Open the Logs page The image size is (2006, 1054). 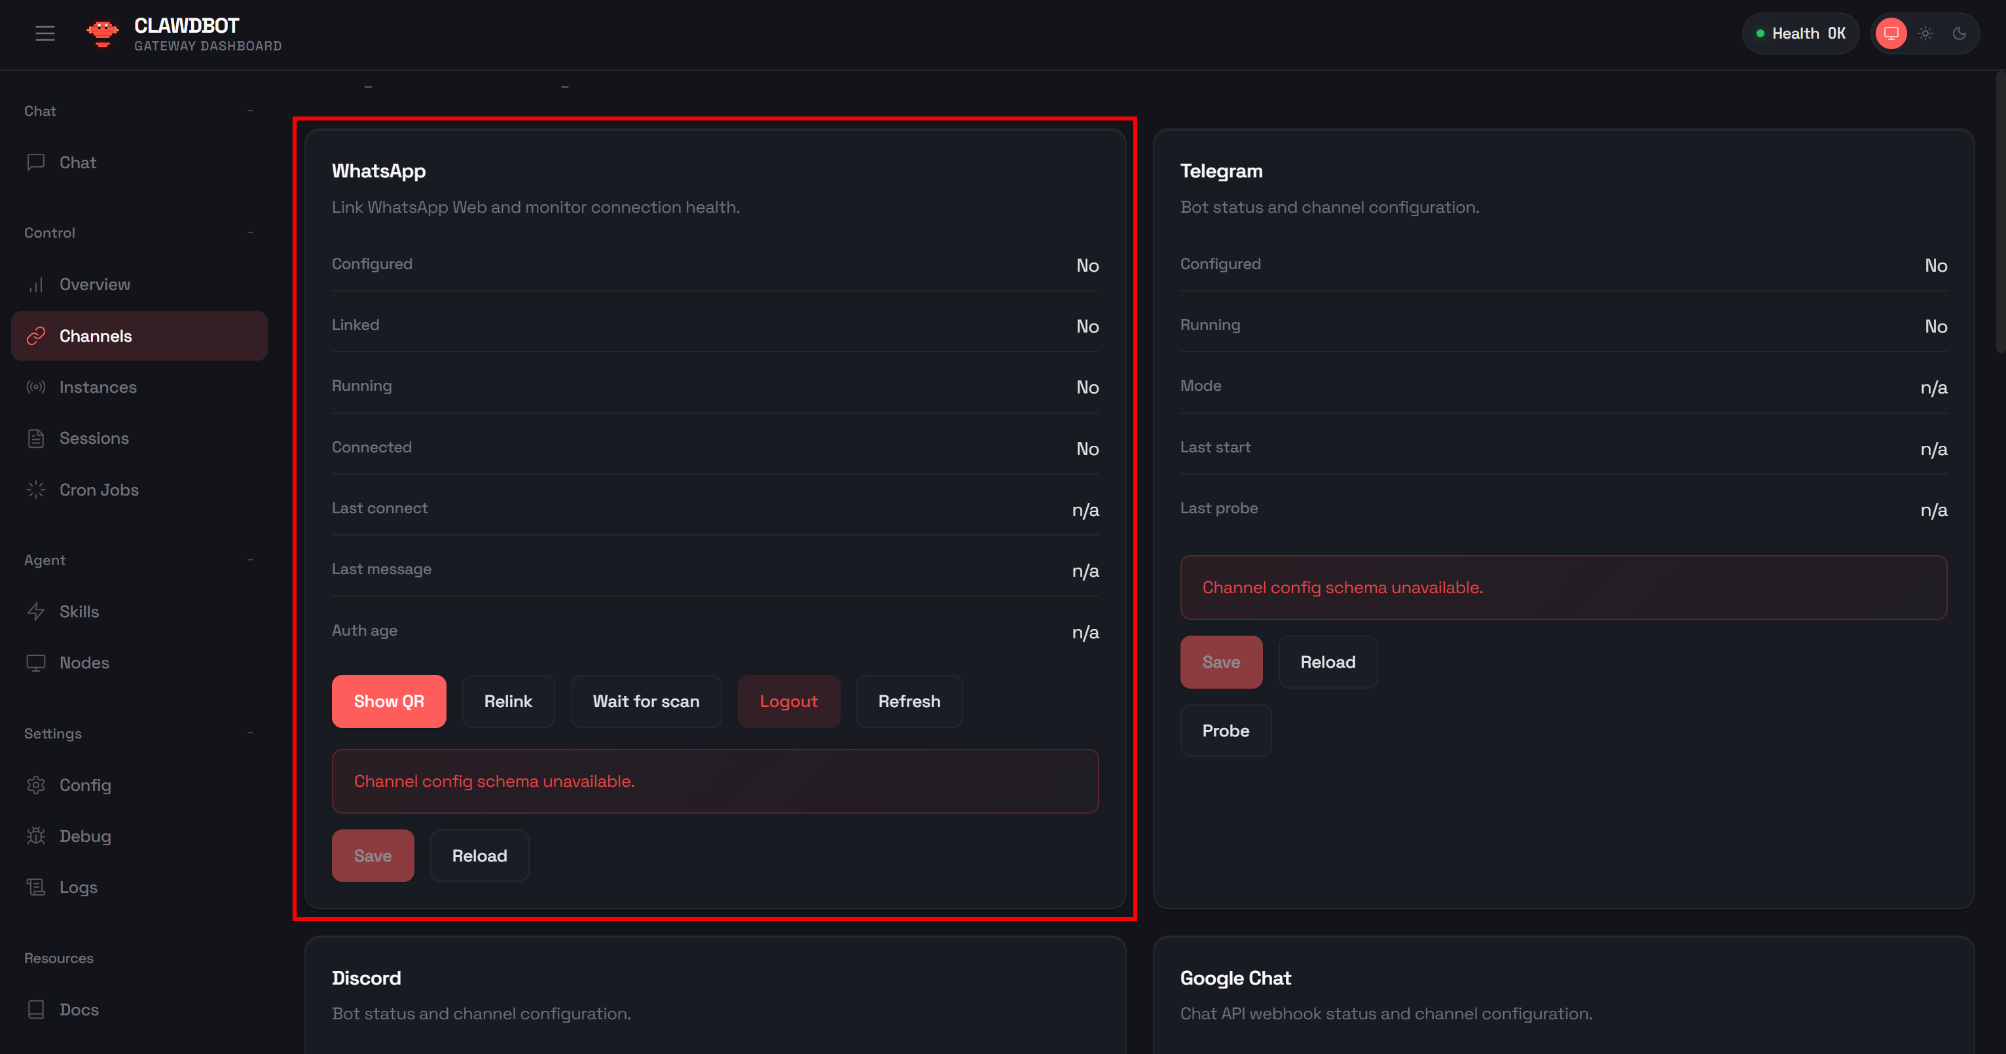tap(78, 888)
